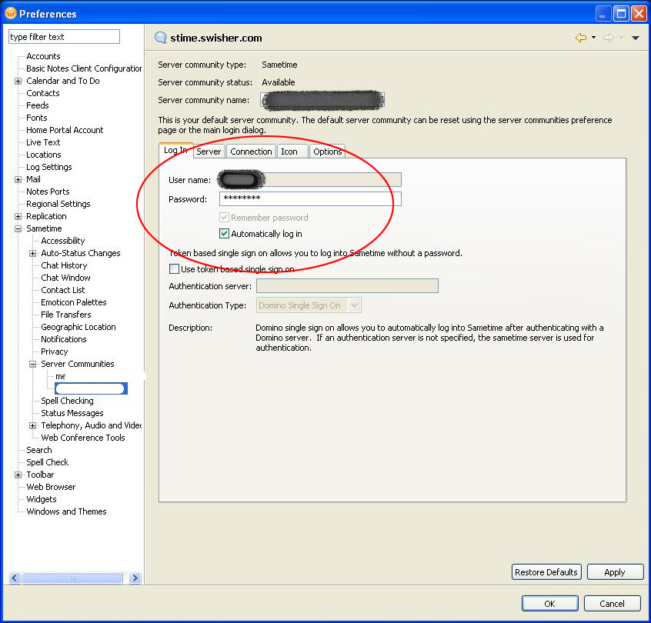
Task: Click the Authentication server field
Action: [347, 285]
